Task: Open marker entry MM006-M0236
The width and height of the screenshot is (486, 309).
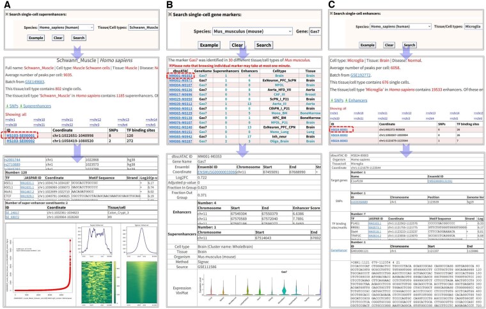Action: pyautogui.click(x=180, y=90)
